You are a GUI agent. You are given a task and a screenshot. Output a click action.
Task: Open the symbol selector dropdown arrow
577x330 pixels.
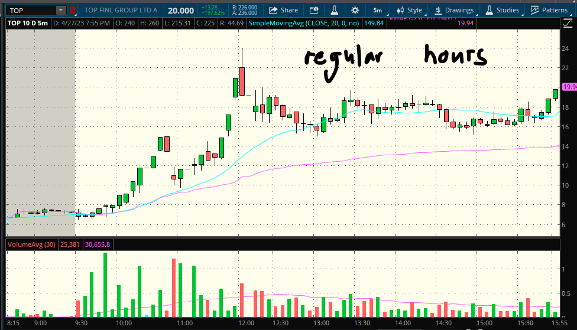coord(61,10)
